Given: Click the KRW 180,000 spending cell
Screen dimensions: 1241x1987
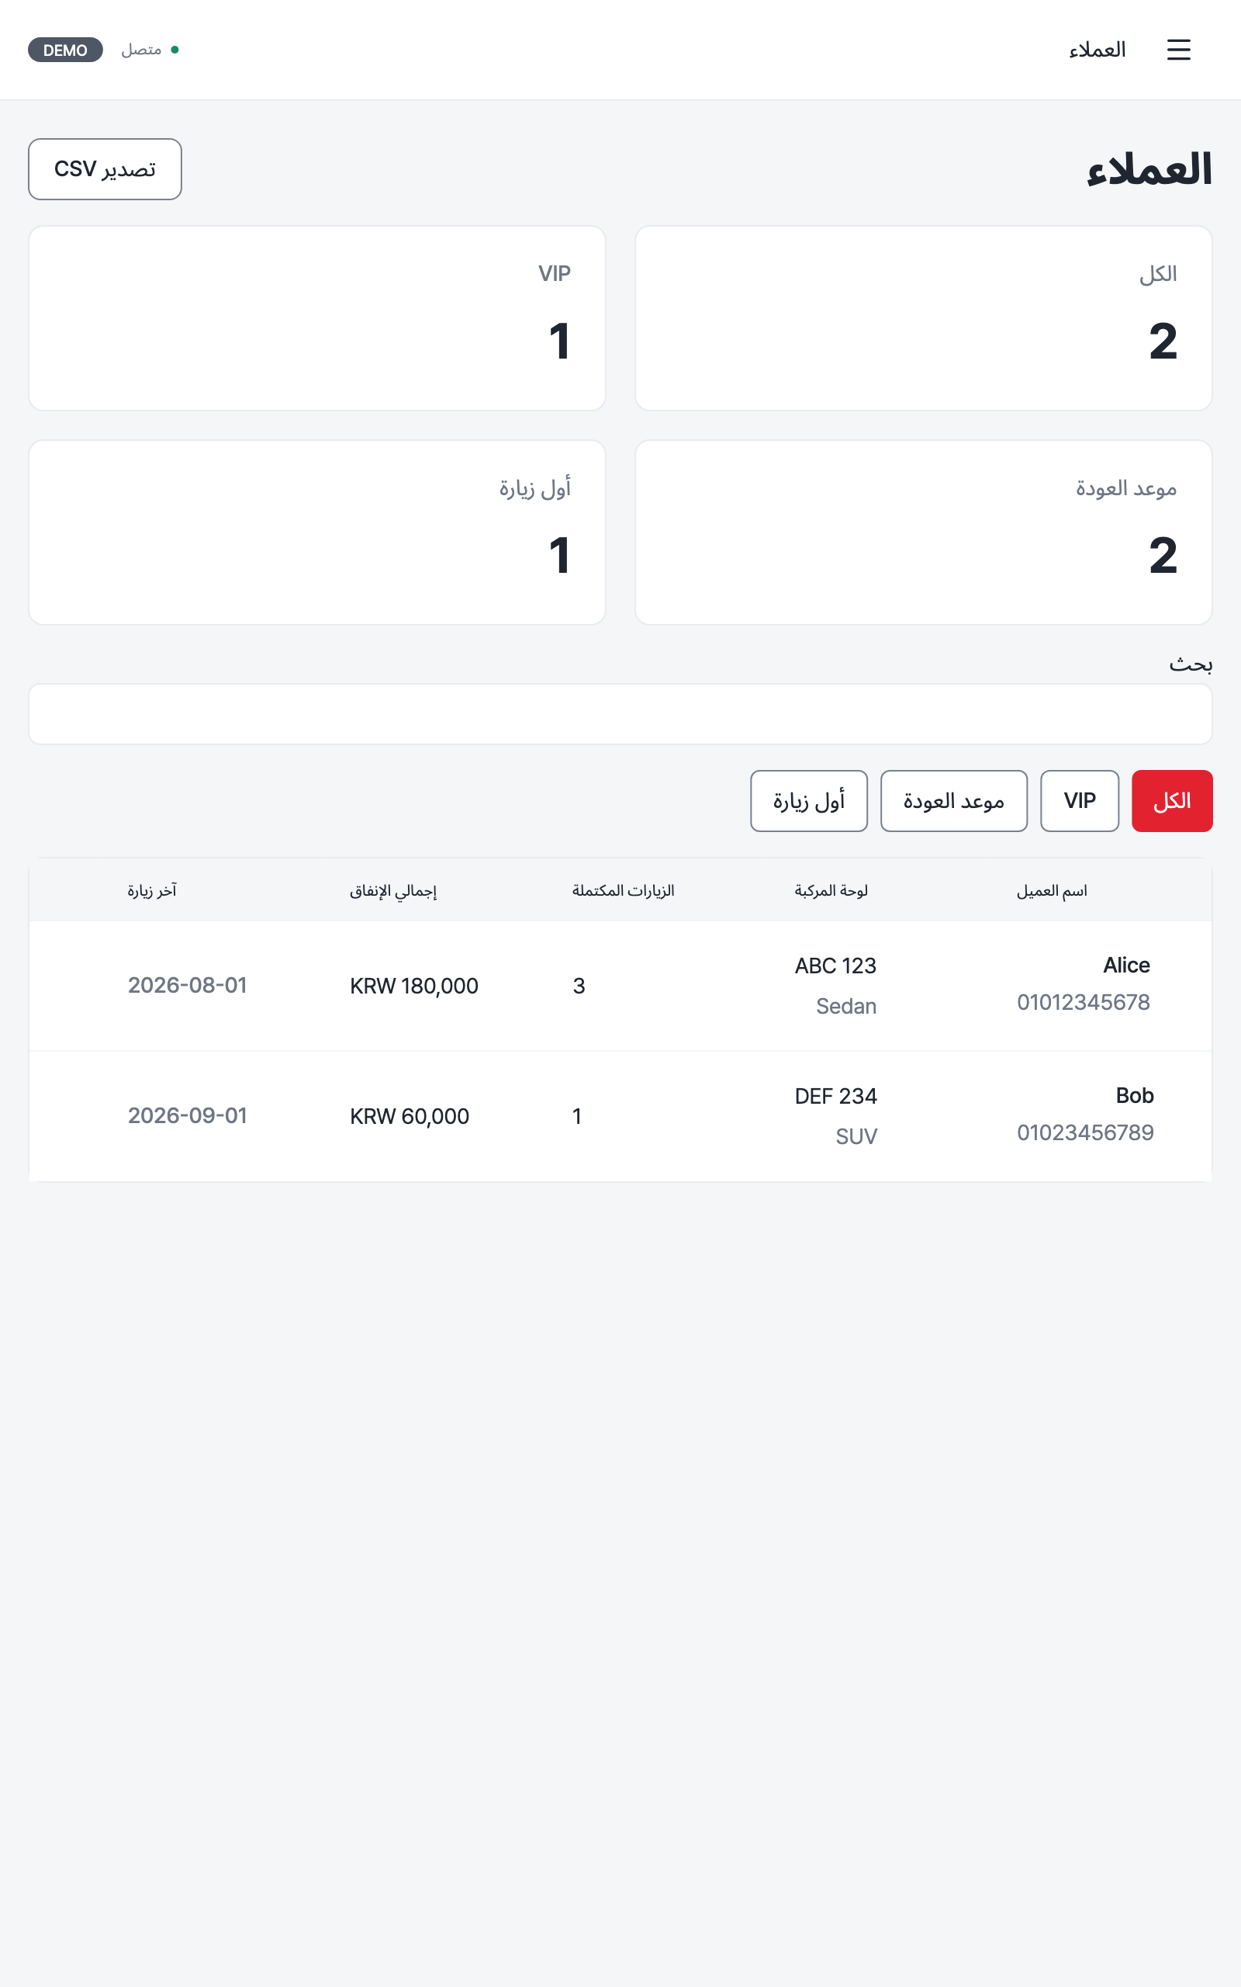Looking at the screenshot, I should click(413, 986).
